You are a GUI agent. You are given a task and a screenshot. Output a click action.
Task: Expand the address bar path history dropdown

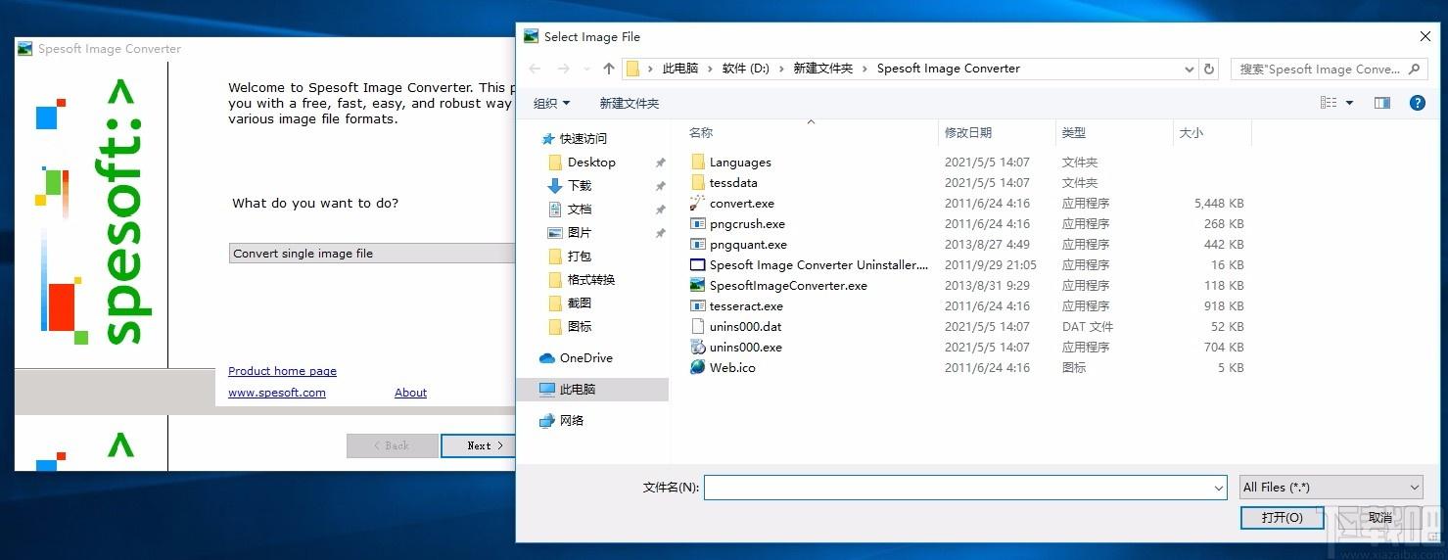point(1190,69)
